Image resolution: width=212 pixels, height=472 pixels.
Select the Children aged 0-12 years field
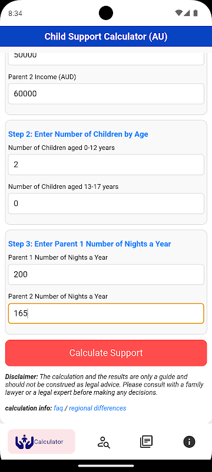click(x=106, y=165)
